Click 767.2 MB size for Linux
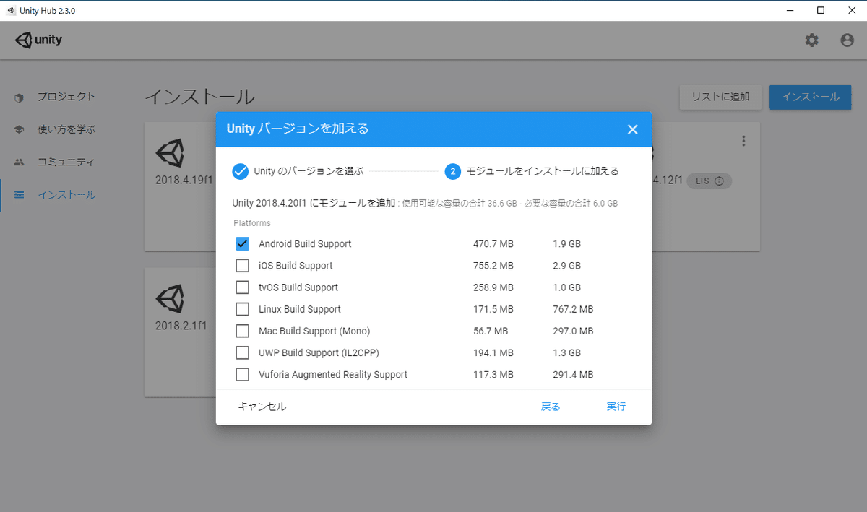 (x=573, y=309)
